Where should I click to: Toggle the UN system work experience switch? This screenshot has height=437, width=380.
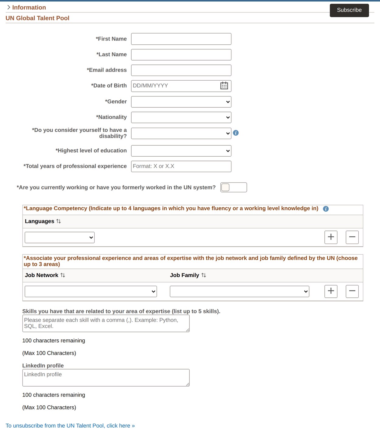tap(233, 187)
